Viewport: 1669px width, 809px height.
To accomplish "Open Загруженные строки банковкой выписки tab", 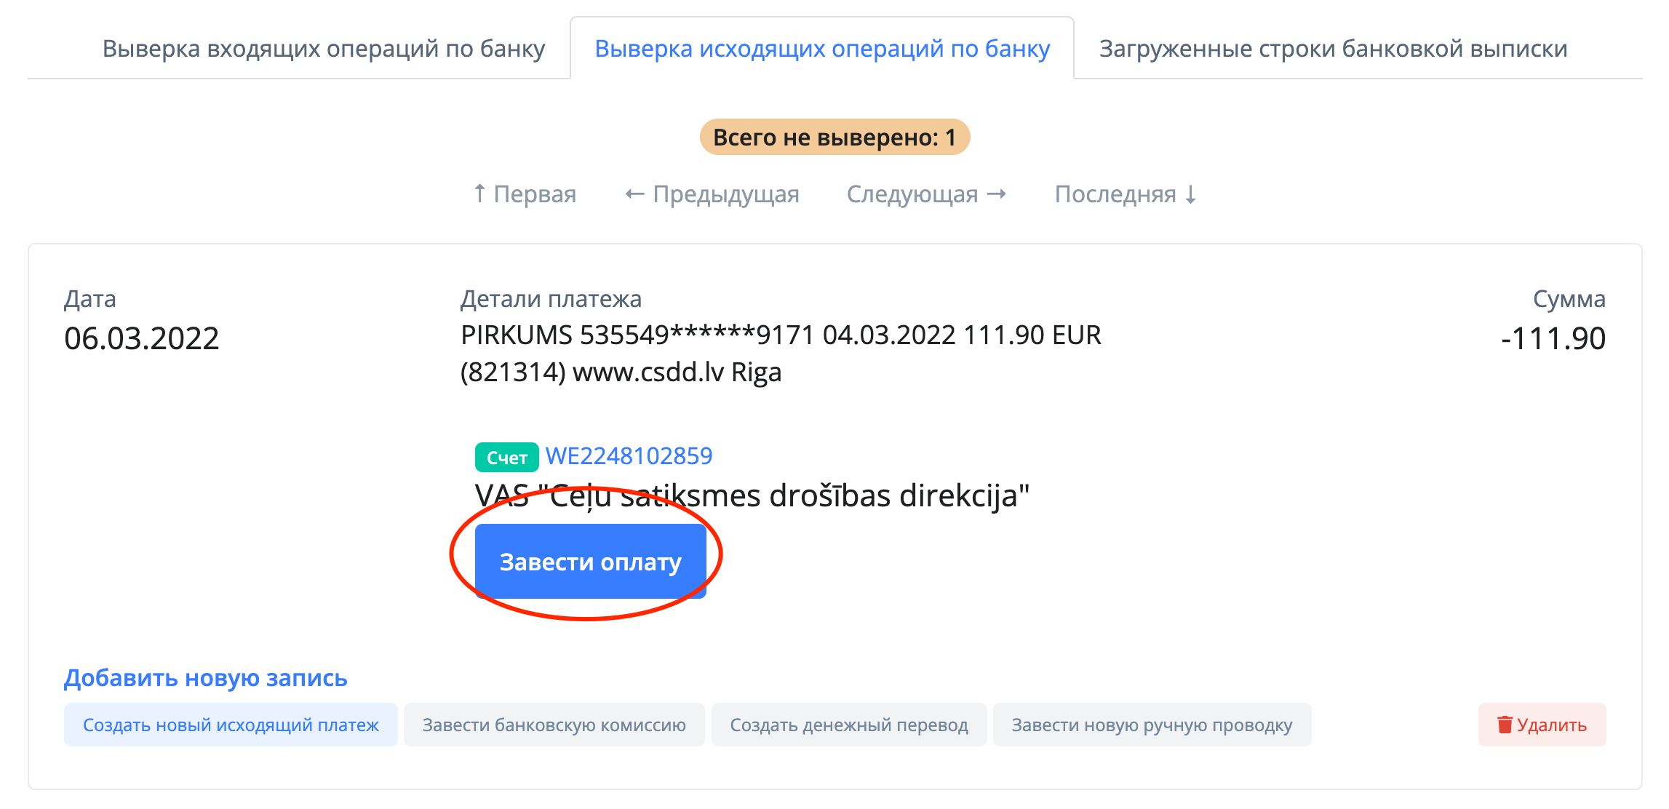I will (x=1333, y=49).
